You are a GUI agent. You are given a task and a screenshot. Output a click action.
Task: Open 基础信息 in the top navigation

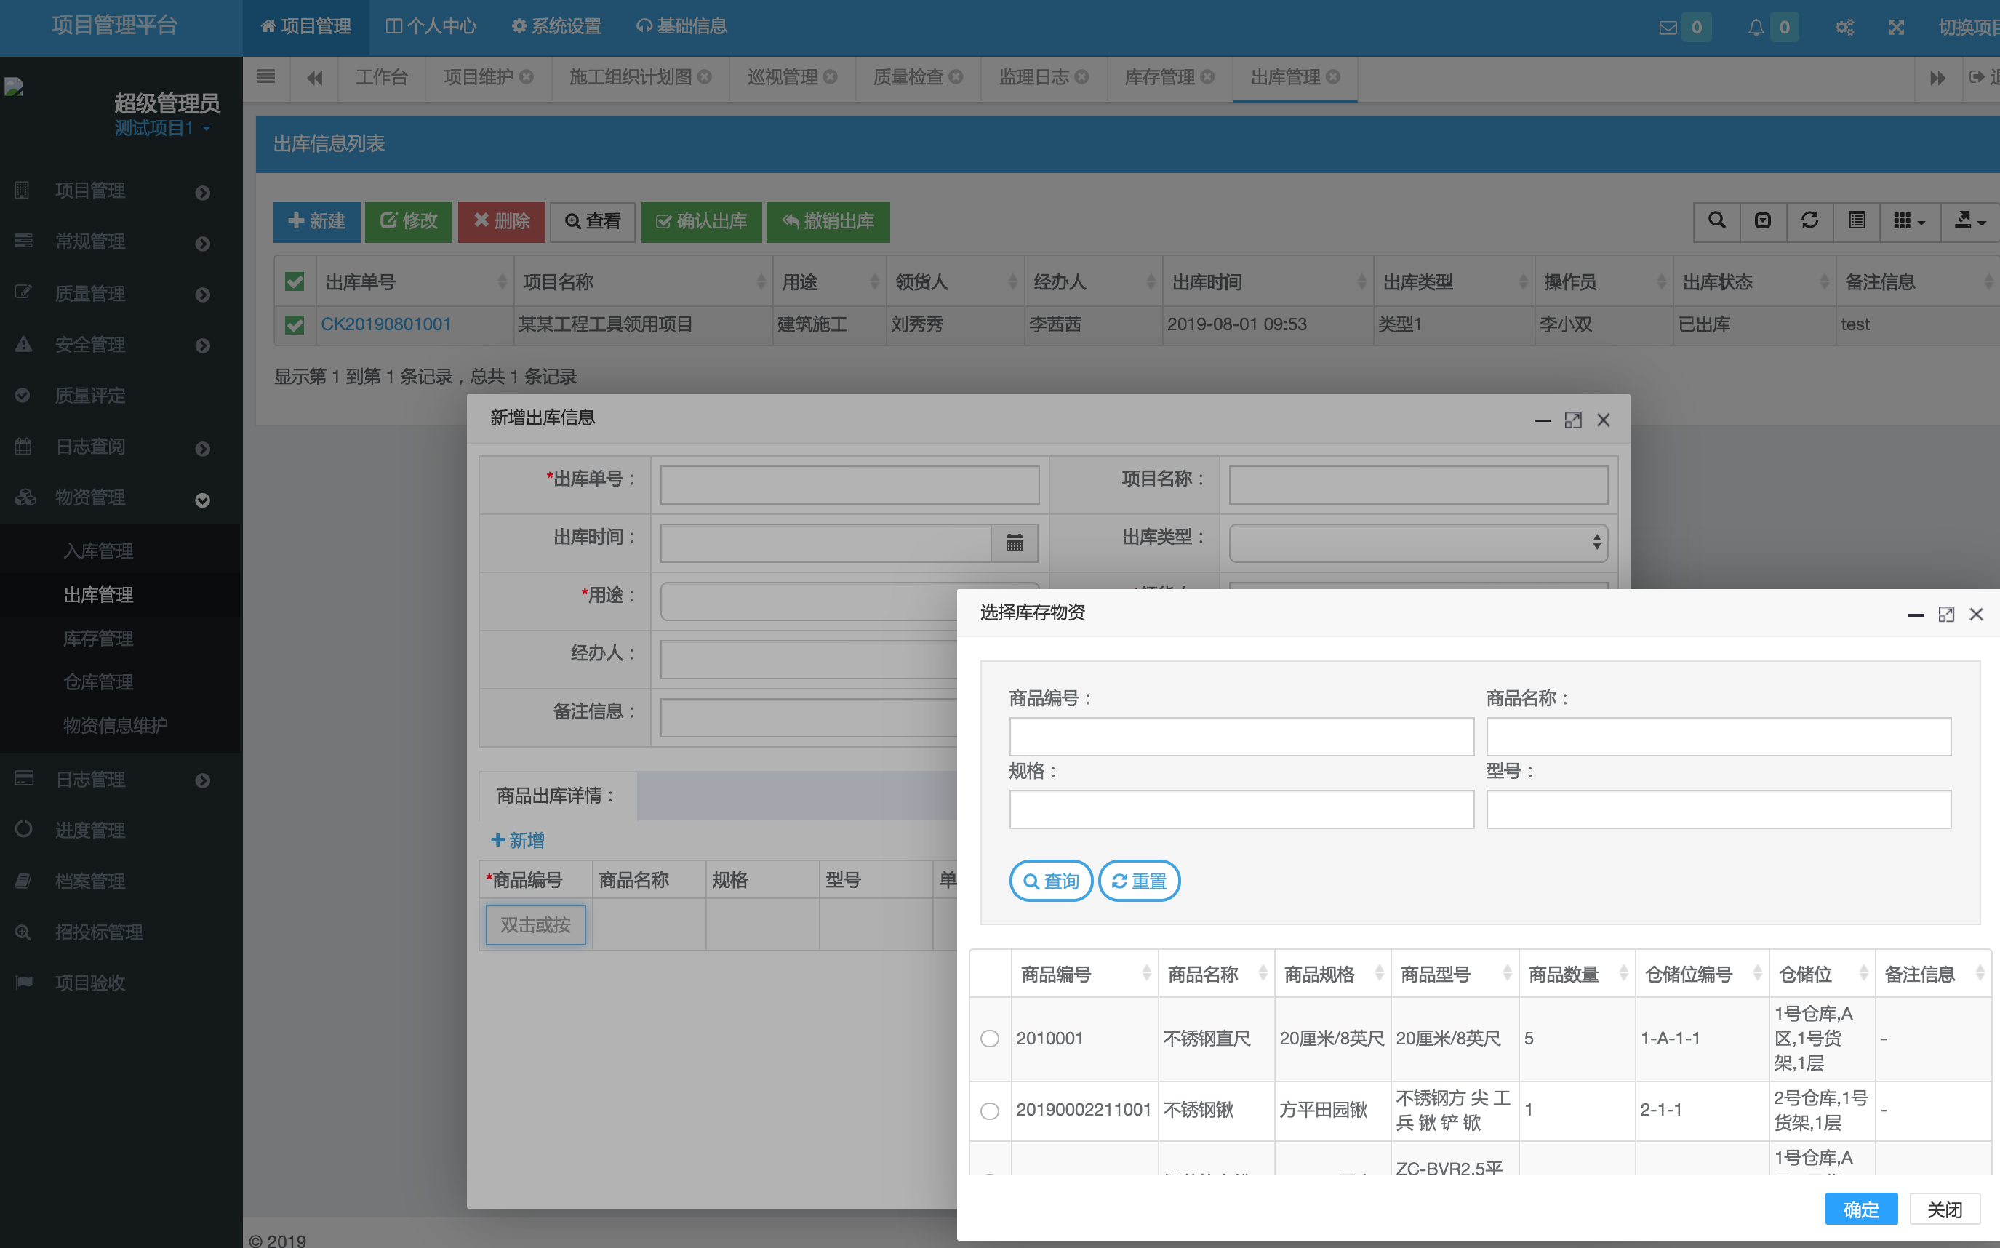tap(681, 26)
